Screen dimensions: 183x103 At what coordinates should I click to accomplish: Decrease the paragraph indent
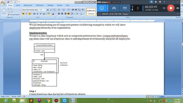tap(73, 10)
